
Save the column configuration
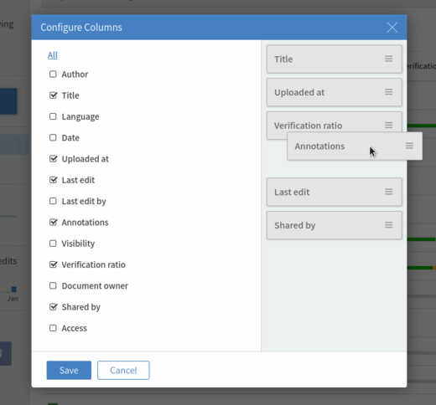(x=69, y=370)
